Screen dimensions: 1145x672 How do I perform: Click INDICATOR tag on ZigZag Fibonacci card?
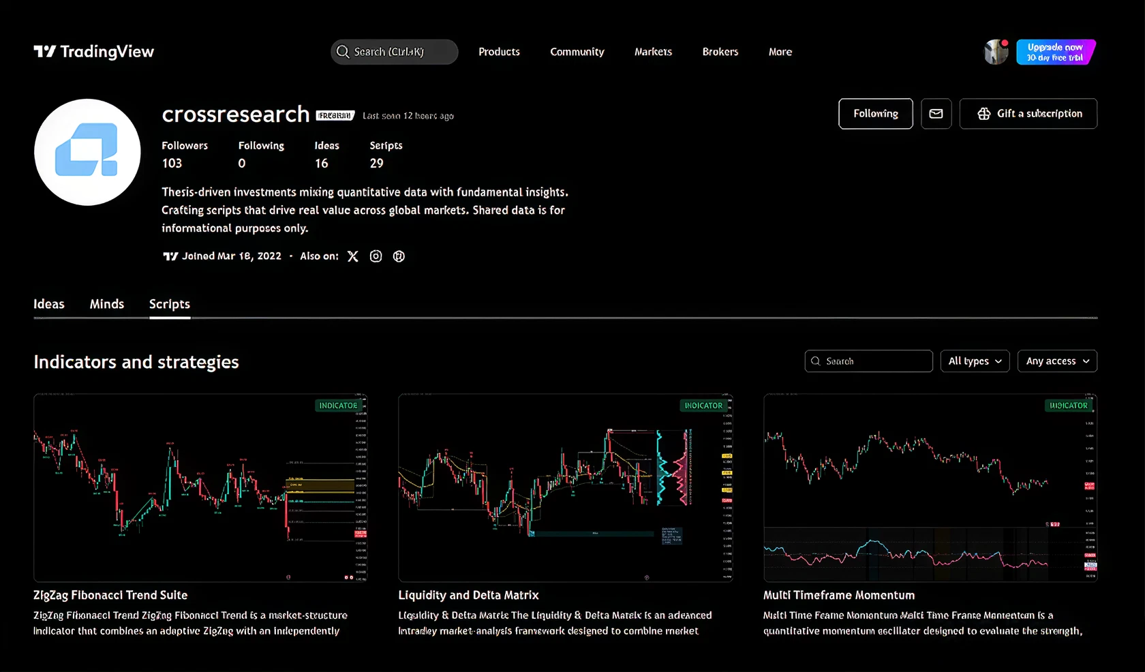(338, 406)
